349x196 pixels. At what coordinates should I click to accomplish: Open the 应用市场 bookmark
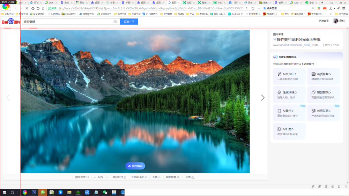(54, 14)
